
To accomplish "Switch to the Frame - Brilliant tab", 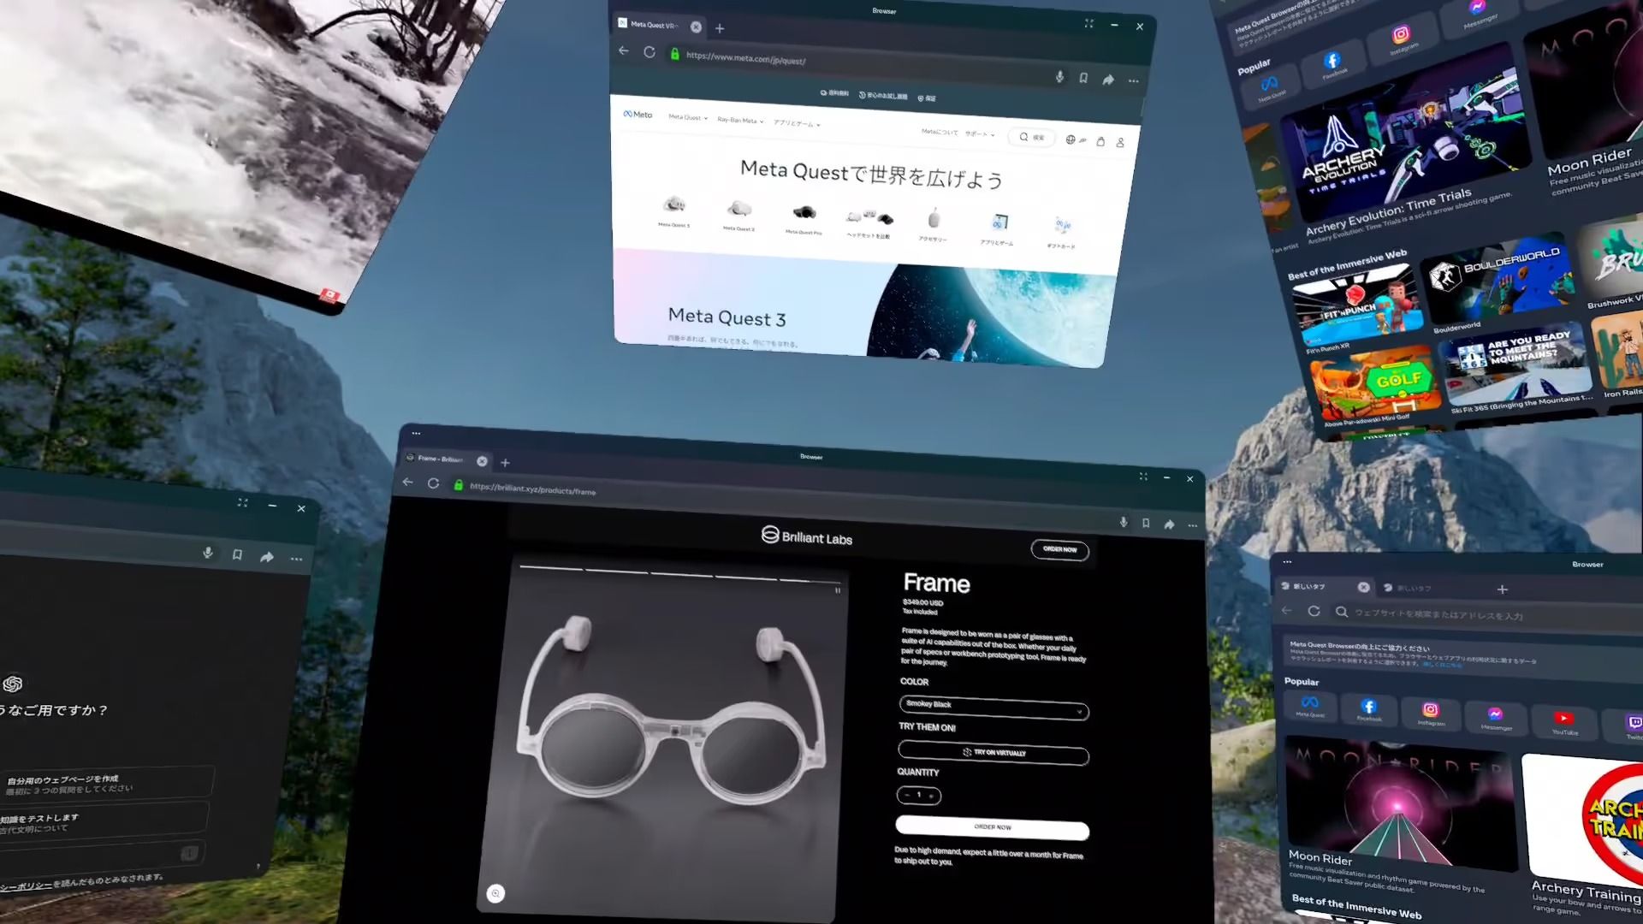I will [441, 459].
